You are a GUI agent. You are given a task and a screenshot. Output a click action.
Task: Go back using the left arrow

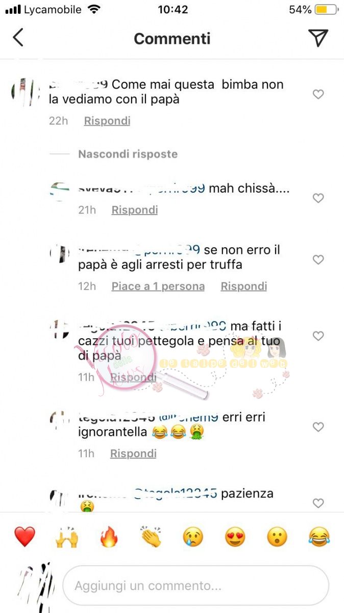coord(18,38)
